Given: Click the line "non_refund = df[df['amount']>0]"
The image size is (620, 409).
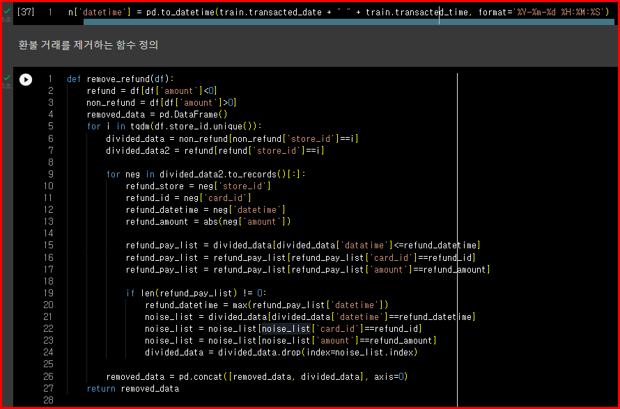Looking at the screenshot, I should 162,103.
